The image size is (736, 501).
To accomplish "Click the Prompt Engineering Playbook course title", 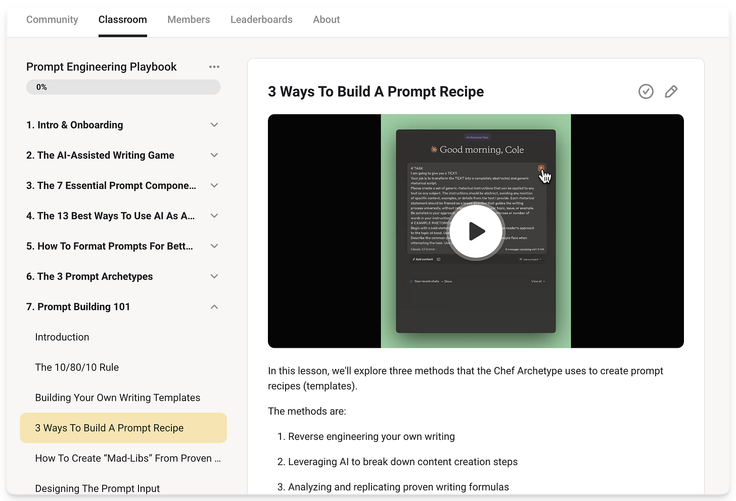I will coord(102,67).
